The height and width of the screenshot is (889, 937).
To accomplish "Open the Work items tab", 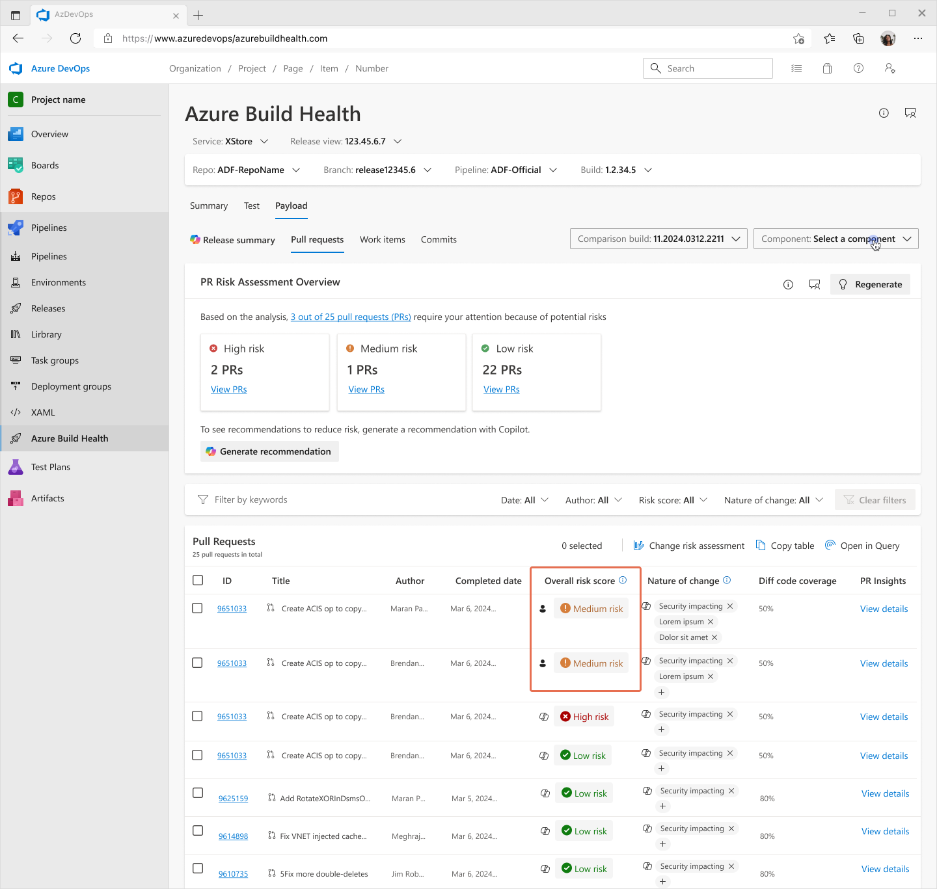I will tap(383, 239).
